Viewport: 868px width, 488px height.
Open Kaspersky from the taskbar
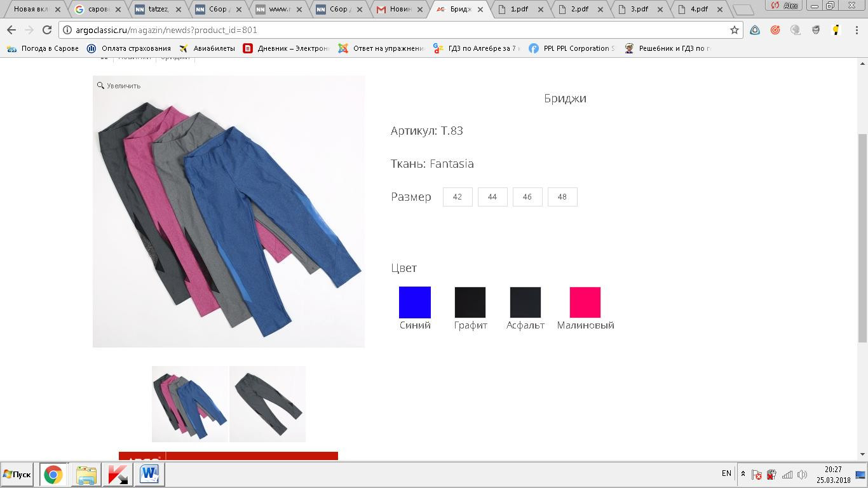(x=118, y=474)
